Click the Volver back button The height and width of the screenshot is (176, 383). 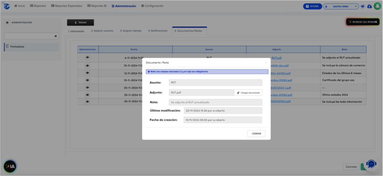point(80,22)
